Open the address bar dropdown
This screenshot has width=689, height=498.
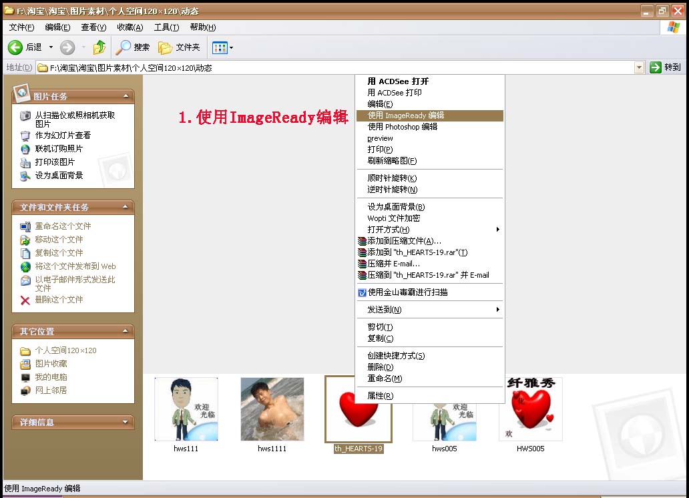point(639,67)
